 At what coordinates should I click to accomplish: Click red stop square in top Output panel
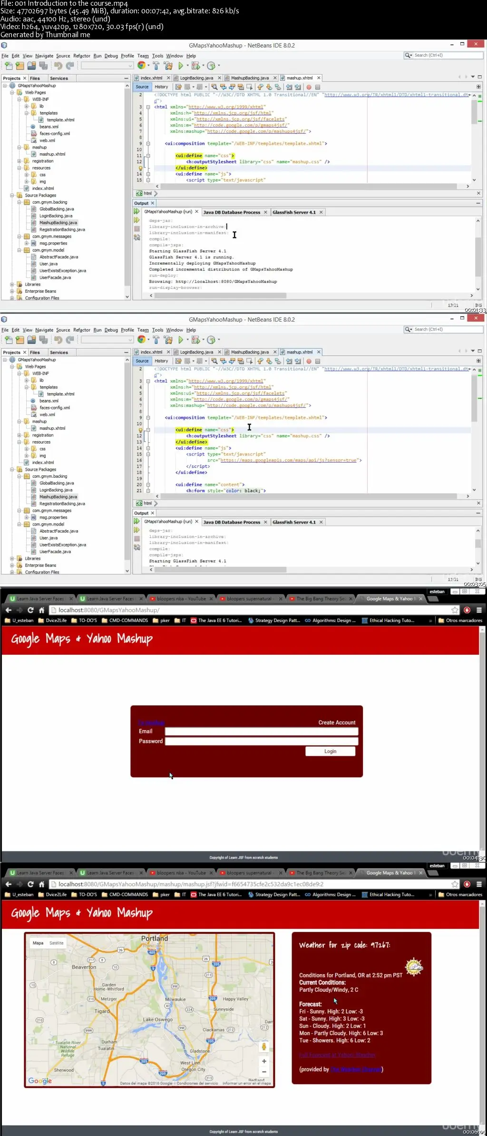[x=137, y=228]
